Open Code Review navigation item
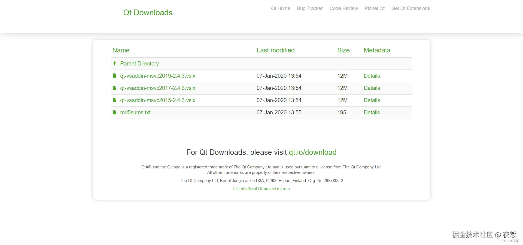The height and width of the screenshot is (245, 523). (344, 8)
